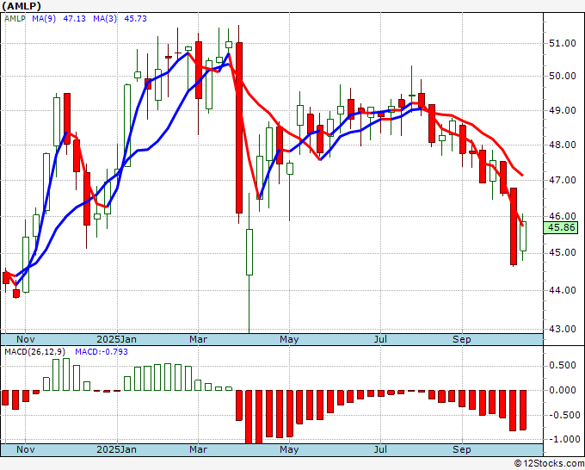Click the Sep label on MACD axis
Image resolution: width=585 pixels, height=470 pixels.
coord(462,449)
